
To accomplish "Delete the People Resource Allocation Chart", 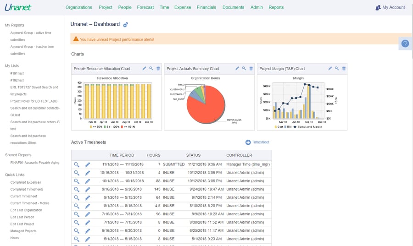I will pos(158,68).
